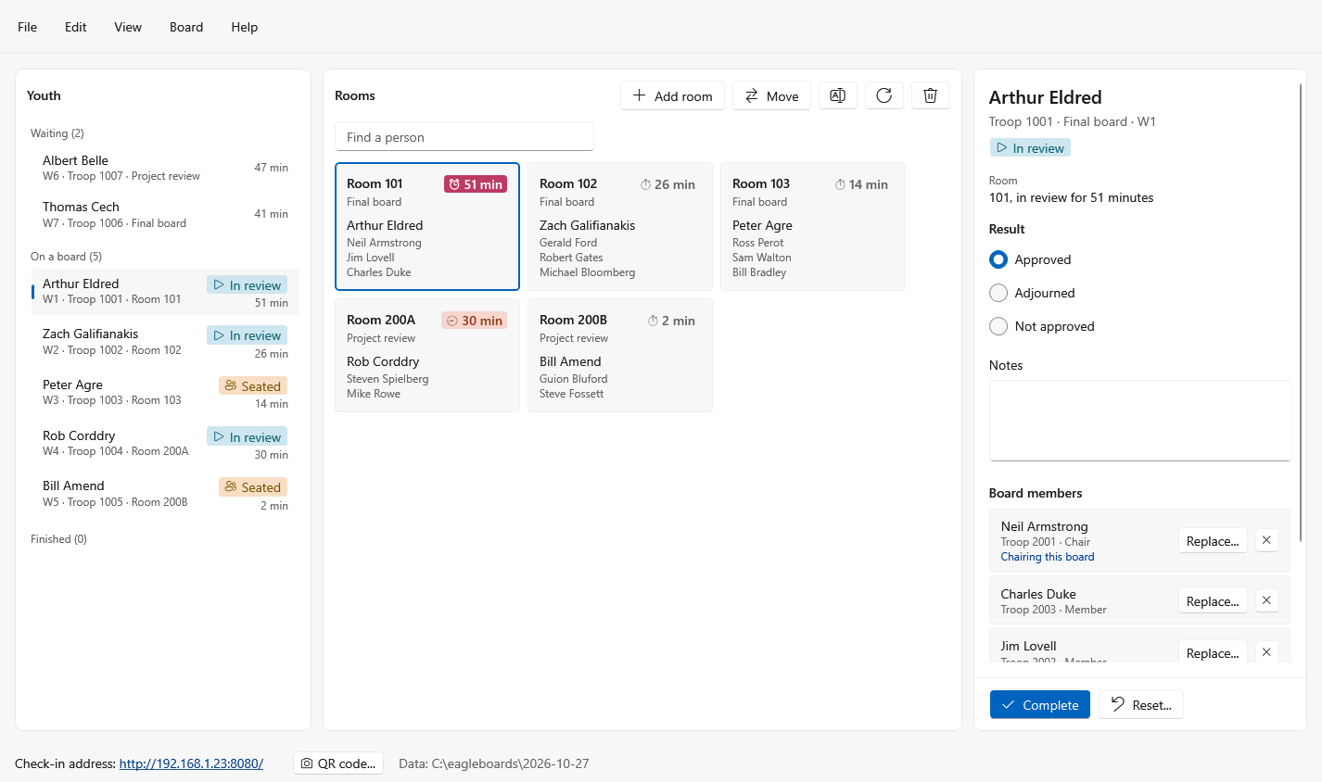The width and height of the screenshot is (1322, 782).
Task: Click the refresh icon in Rooms toolbar
Action: click(884, 95)
